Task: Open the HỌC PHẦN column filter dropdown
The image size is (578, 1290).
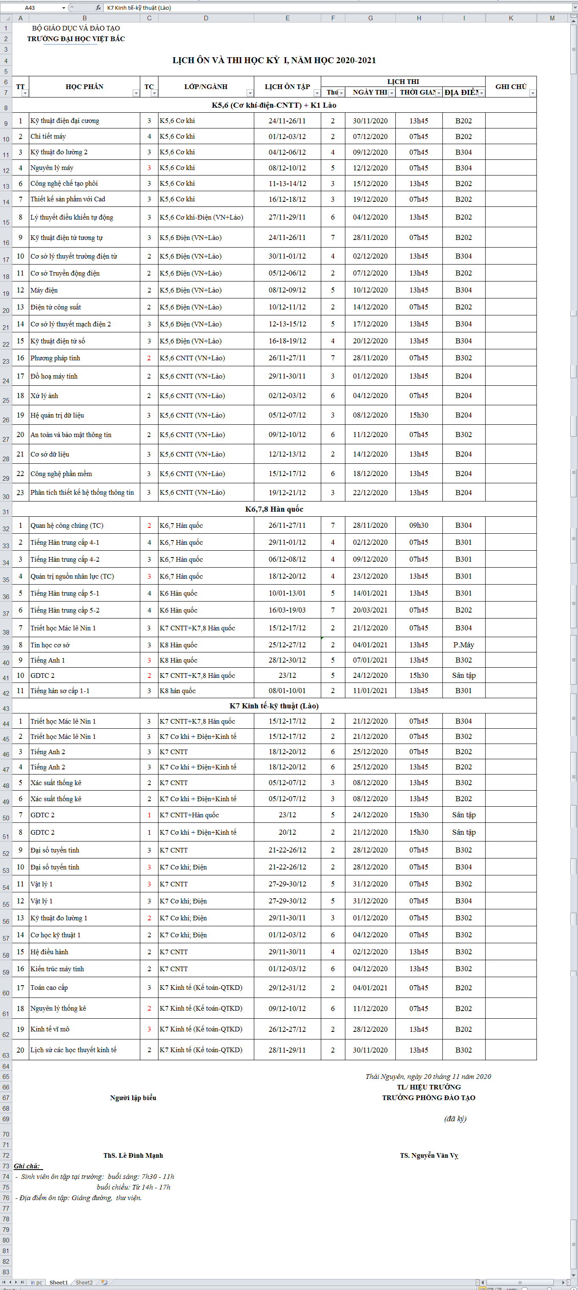Action: 136,93
